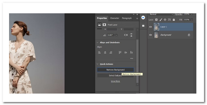The height and width of the screenshot is (105, 207).
Task: Click the layer mask icon in Properties
Action: [104, 25]
